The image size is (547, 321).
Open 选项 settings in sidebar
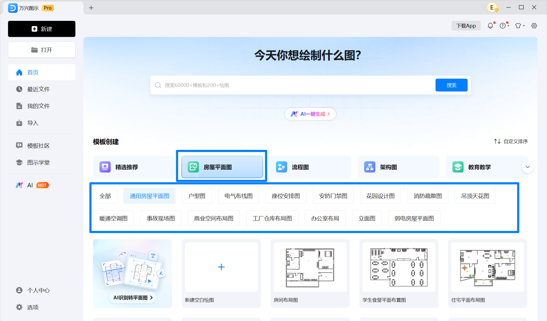42,307
